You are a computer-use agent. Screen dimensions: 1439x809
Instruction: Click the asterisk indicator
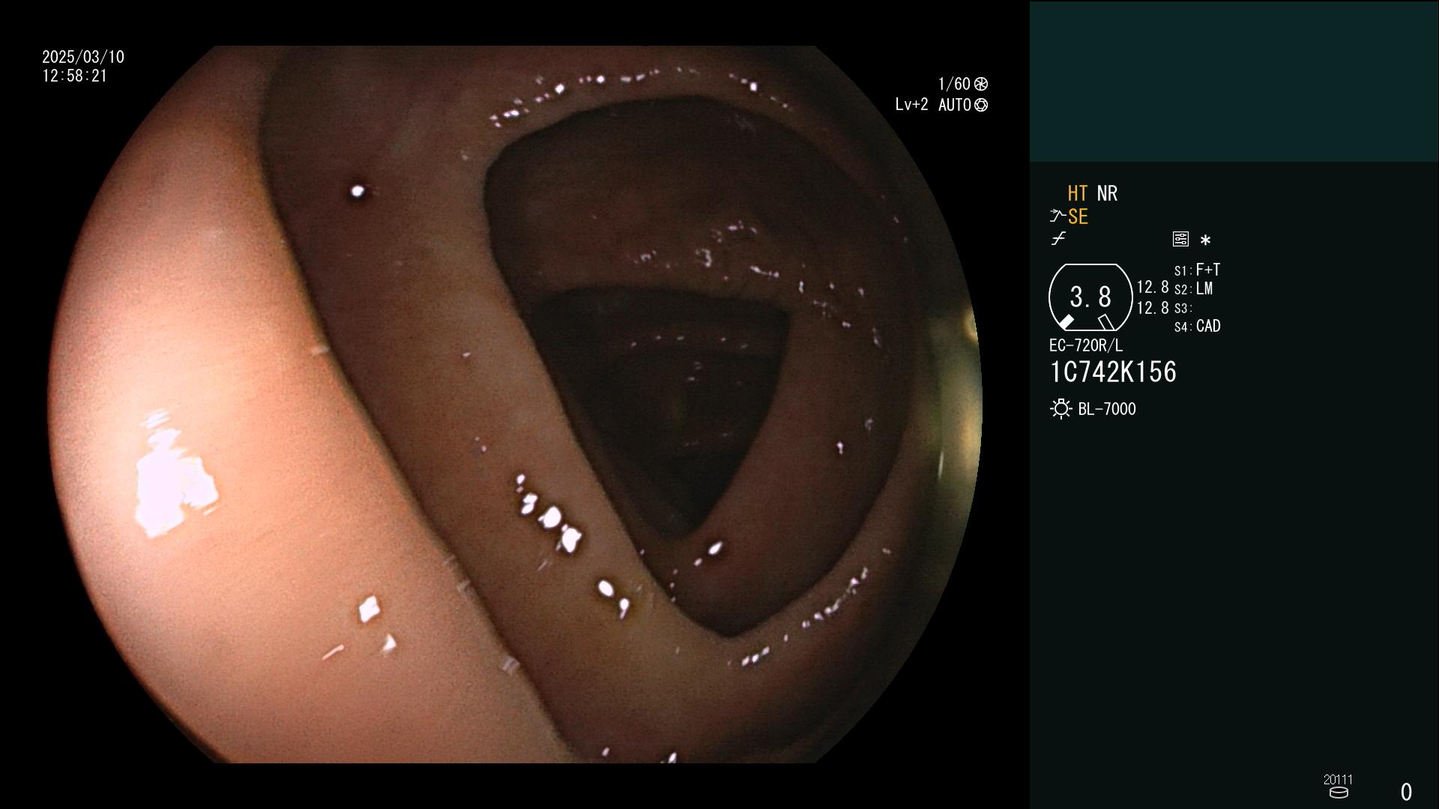(1205, 240)
